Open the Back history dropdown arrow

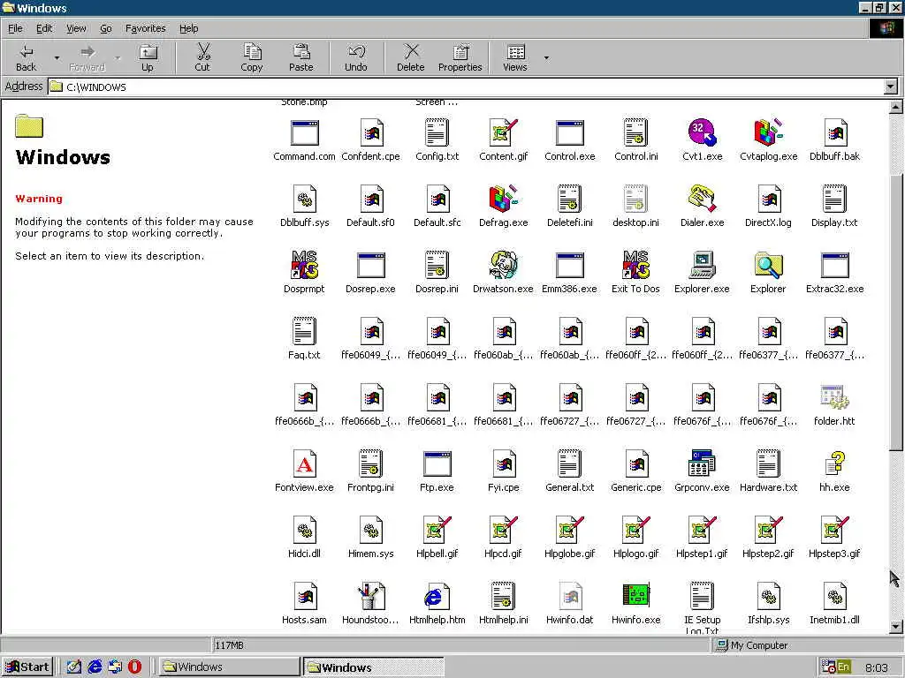coord(57,57)
